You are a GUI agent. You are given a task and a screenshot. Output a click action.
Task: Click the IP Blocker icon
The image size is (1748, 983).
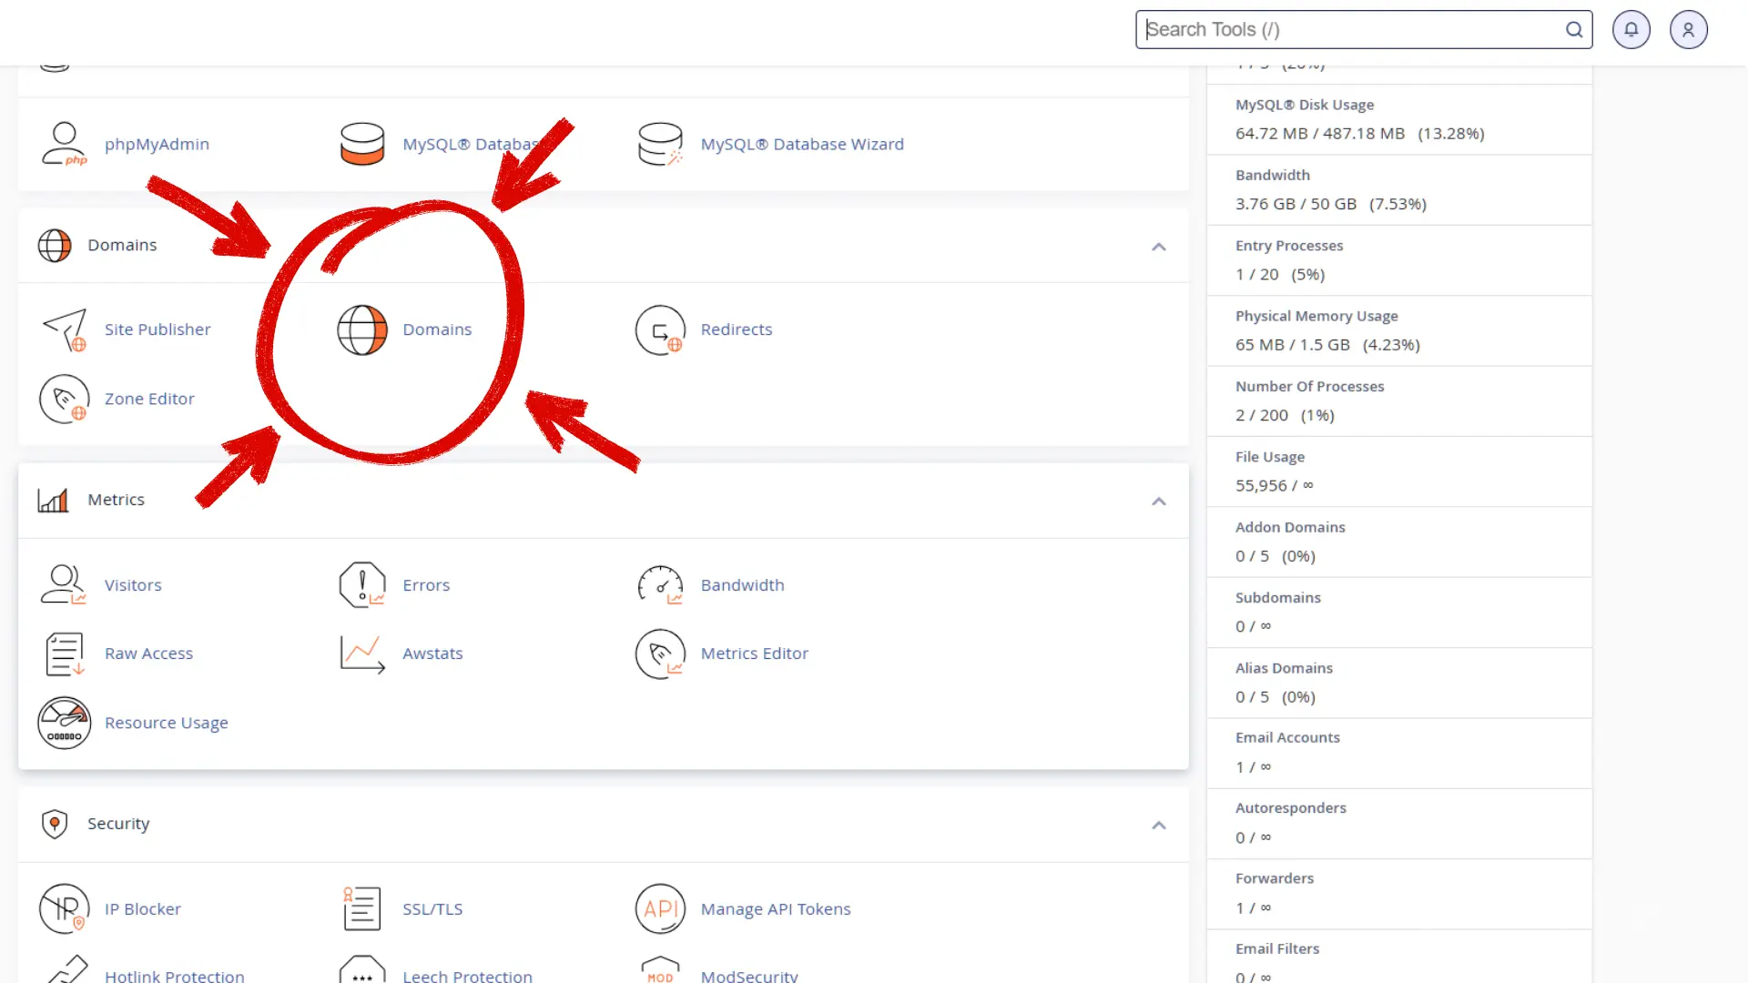click(x=64, y=908)
